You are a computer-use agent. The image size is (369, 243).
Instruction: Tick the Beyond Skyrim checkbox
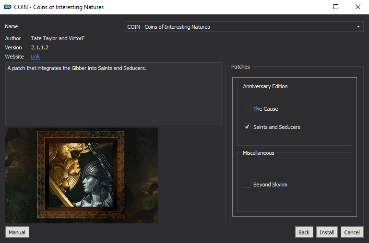(247, 184)
